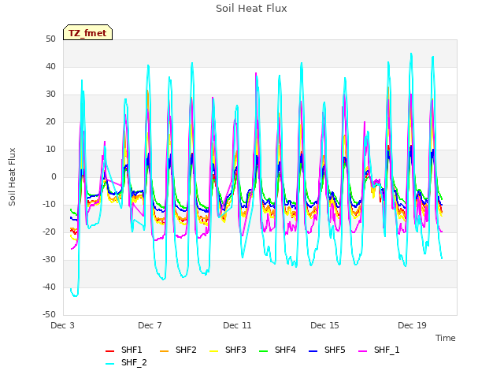
Task: Click the Dec 19 x-axis tick label
Action: click(x=412, y=325)
